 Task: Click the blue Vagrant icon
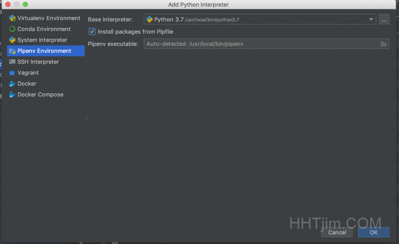click(x=12, y=73)
